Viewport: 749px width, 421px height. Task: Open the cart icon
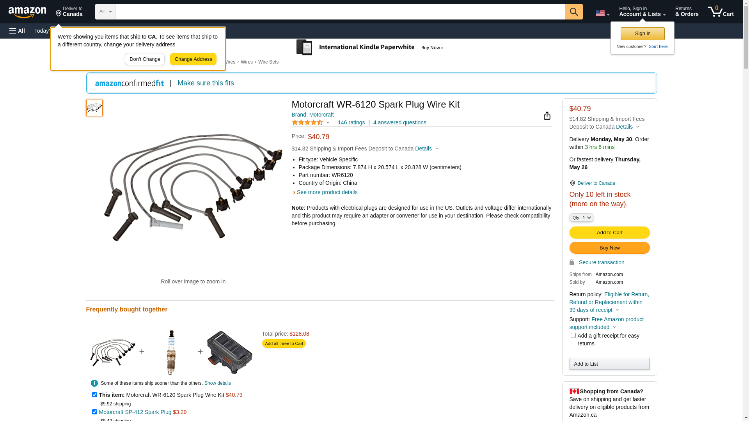click(721, 12)
